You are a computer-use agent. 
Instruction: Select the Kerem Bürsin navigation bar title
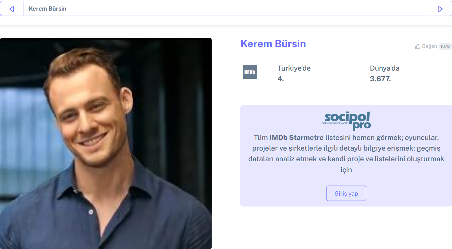point(47,9)
